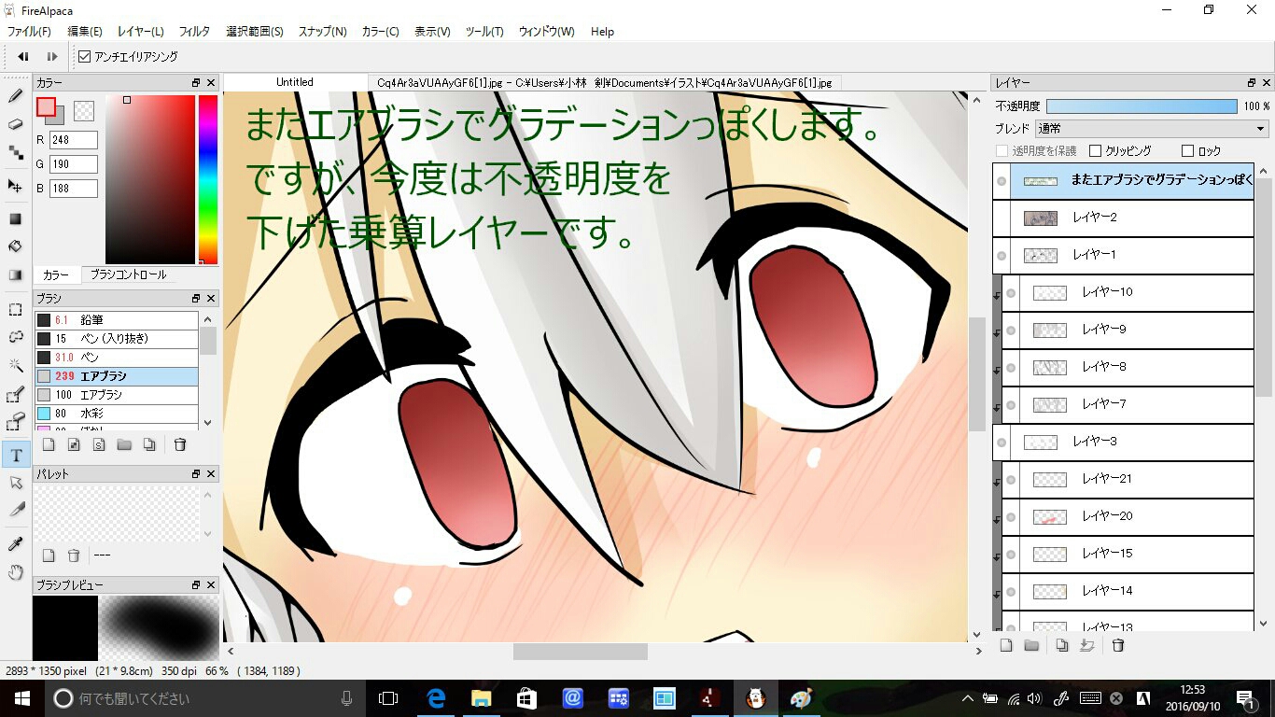
Task: Open Microsoft Edge from the taskbar
Action: click(x=435, y=698)
